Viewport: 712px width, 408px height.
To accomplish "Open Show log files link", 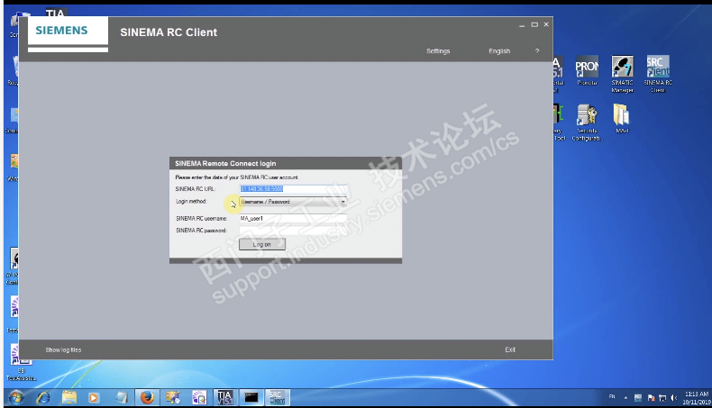I will click(x=63, y=350).
